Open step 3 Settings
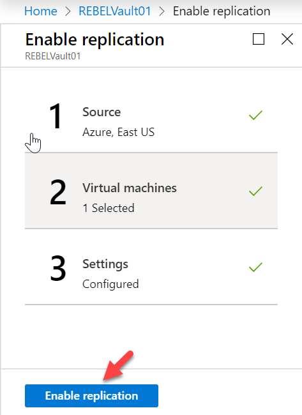Viewport: 302px width, 415px height. click(x=151, y=266)
